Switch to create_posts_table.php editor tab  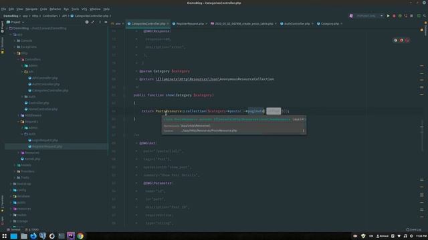coord(244,24)
